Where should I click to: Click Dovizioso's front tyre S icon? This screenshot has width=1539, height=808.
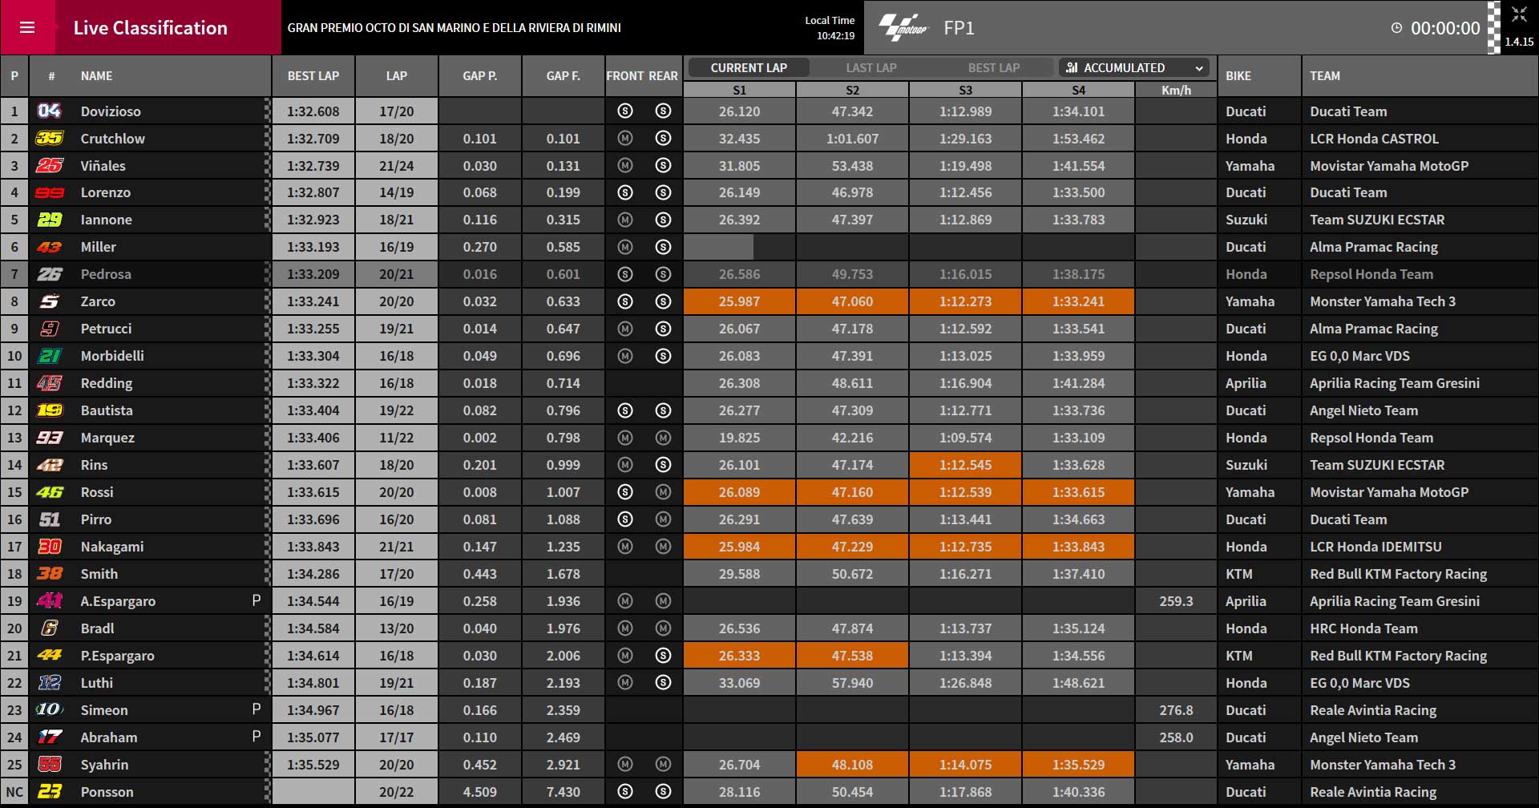point(625,111)
